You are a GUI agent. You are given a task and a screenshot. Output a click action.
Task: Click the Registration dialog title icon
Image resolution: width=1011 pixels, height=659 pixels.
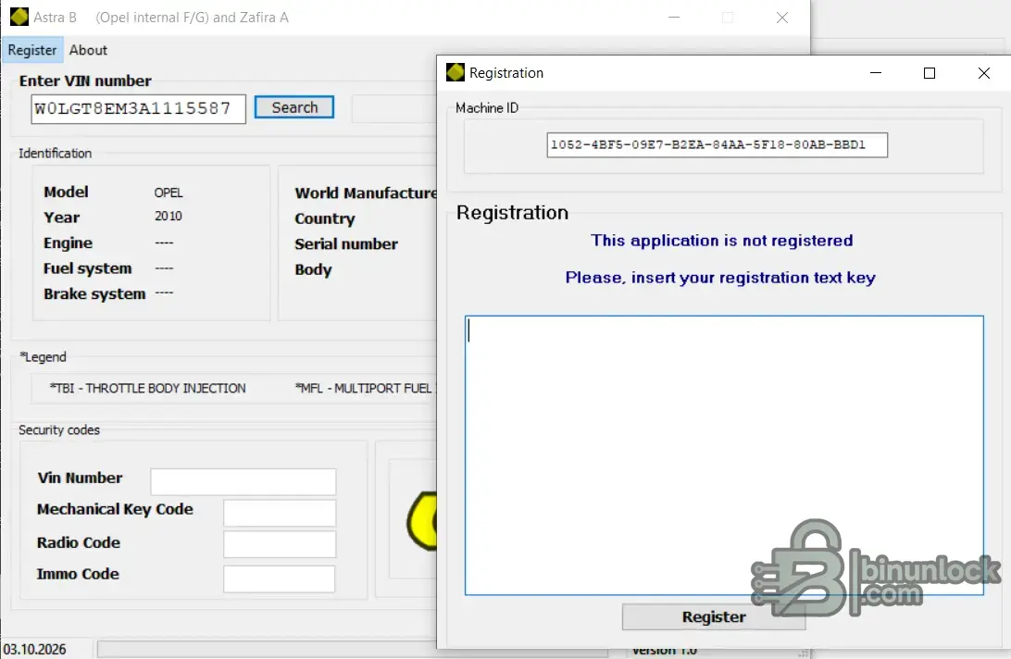pos(456,72)
